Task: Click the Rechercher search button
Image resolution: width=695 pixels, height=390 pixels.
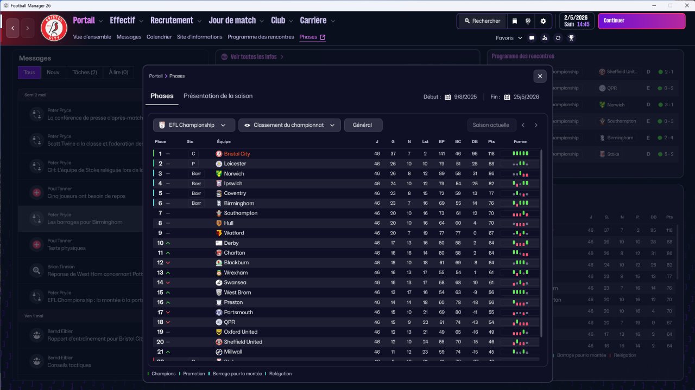Action: [482, 21]
